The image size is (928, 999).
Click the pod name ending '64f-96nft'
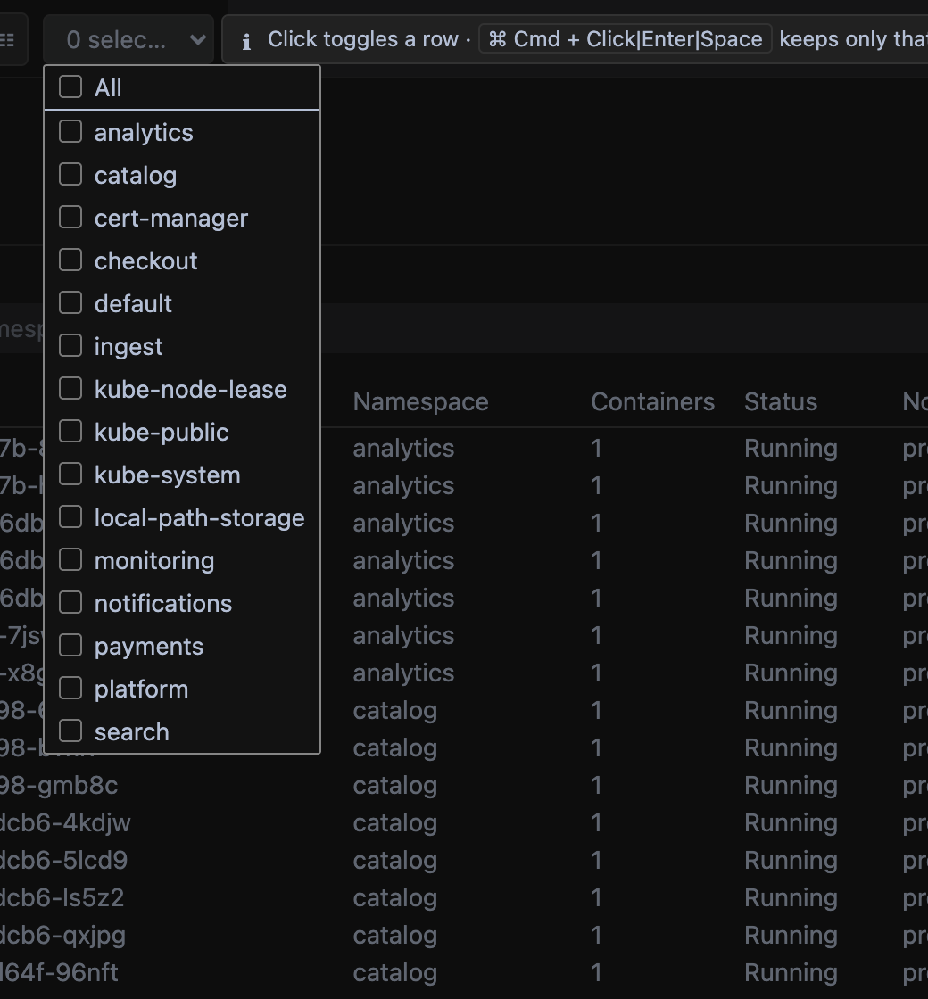pos(59,973)
